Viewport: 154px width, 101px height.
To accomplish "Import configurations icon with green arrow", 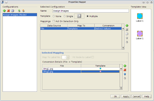I will (x=19, y=11).
